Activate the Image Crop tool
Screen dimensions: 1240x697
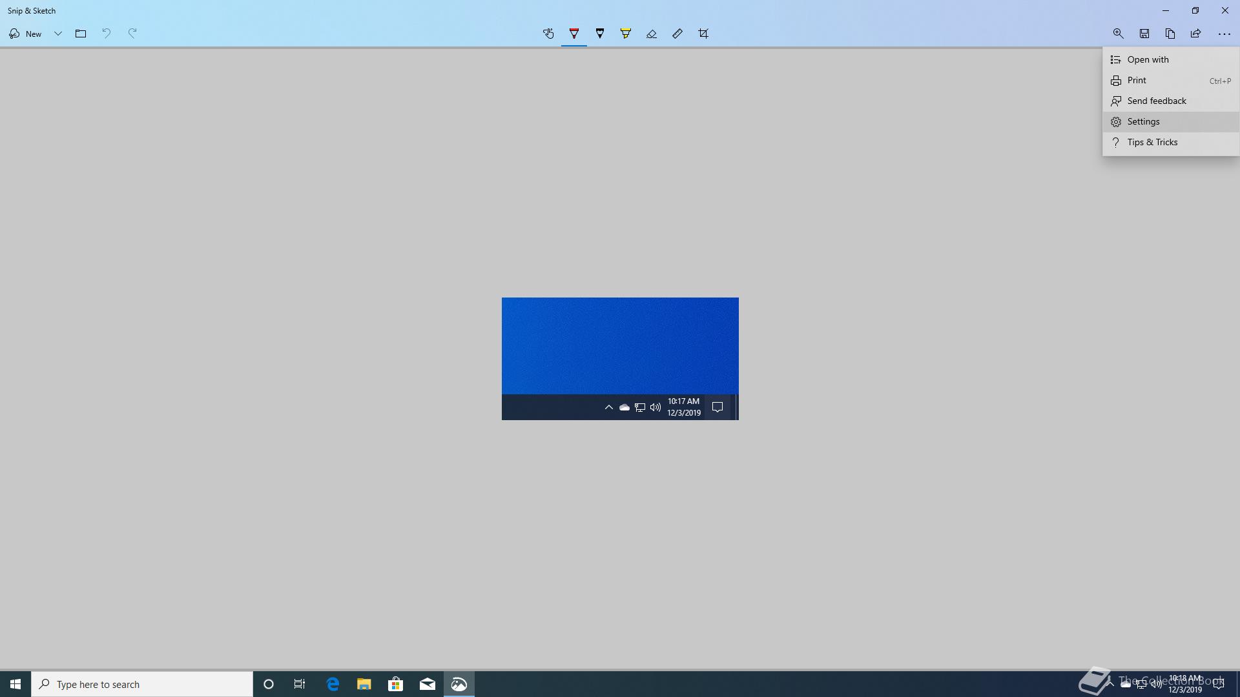[x=703, y=34]
